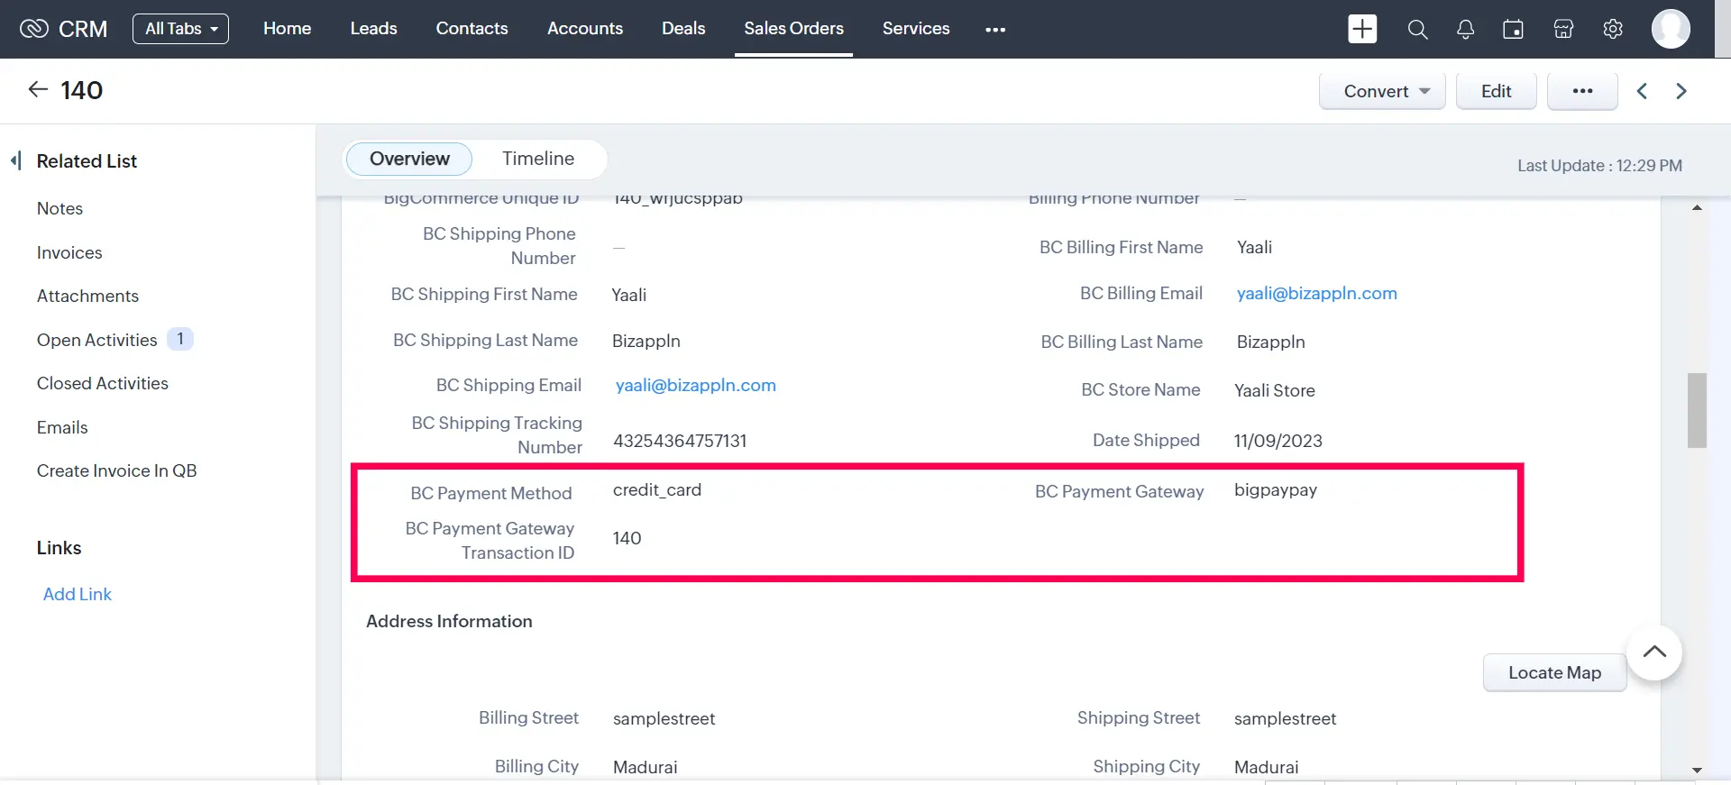
Task: Open Open Activities in Related List
Action: point(96,340)
